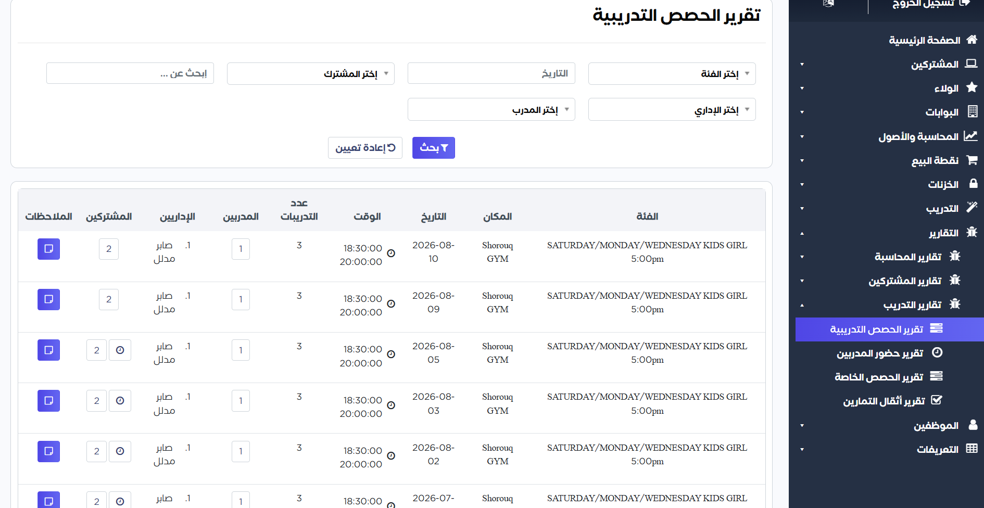Expand the التعريفات sidebar arrow
984x508 pixels.
[802, 450]
